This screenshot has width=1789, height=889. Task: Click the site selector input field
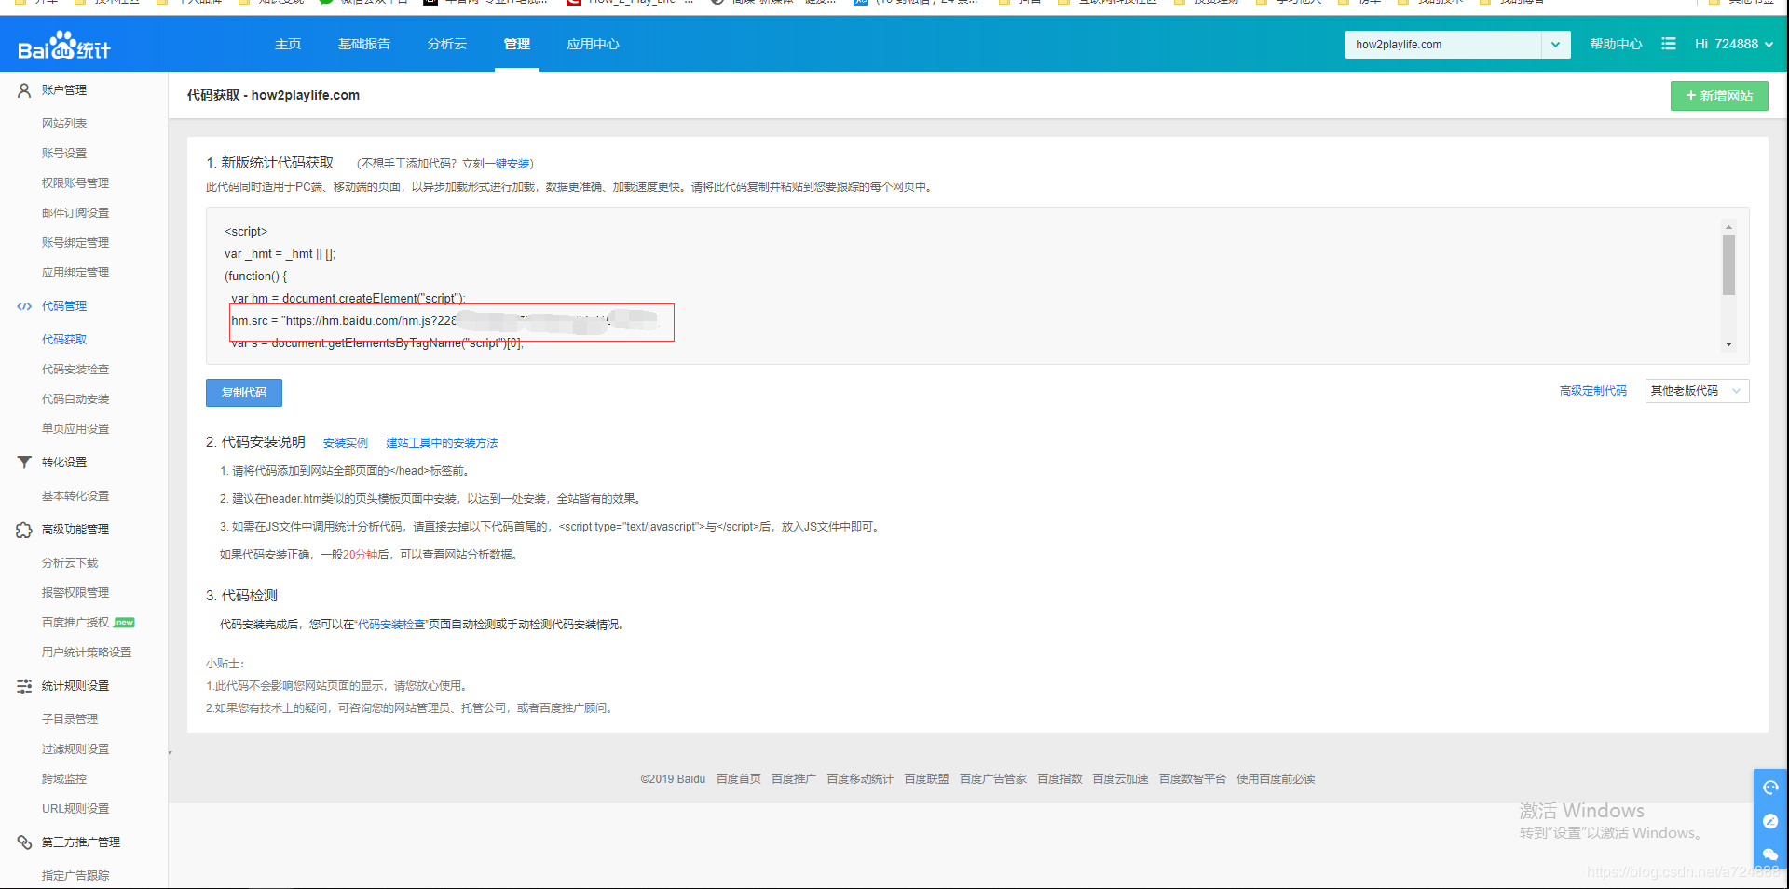[x=1443, y=45]
